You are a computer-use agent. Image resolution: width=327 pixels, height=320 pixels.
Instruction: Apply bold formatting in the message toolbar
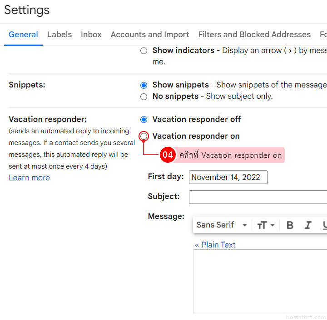point(290,225)
